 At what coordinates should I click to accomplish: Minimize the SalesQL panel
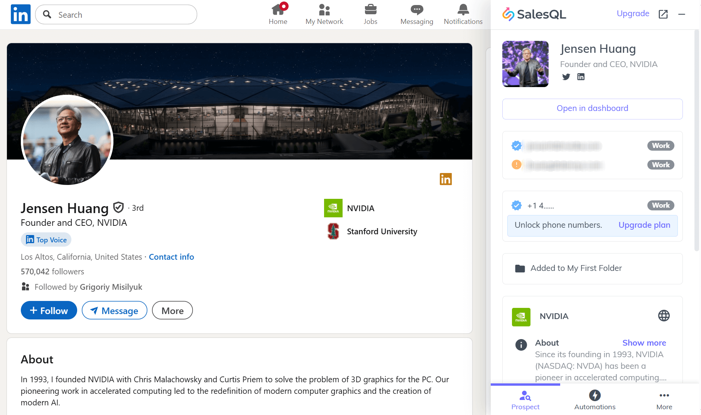(682, 14)
